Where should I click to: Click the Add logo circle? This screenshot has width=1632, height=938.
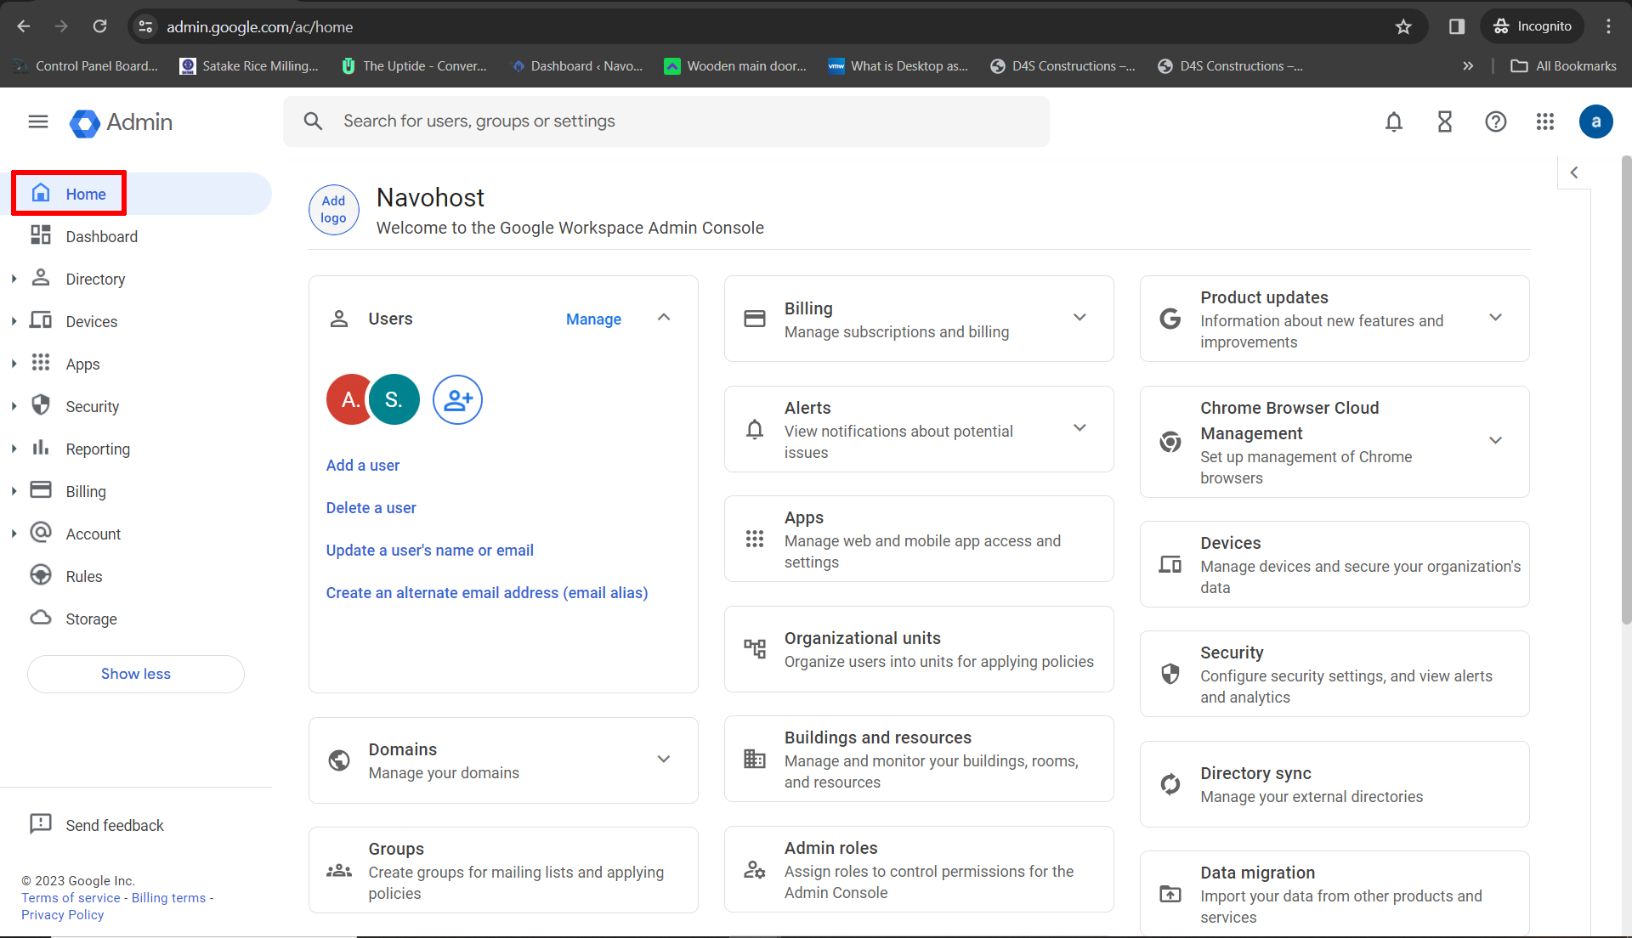pyautogui.click(x=333, y=210)
